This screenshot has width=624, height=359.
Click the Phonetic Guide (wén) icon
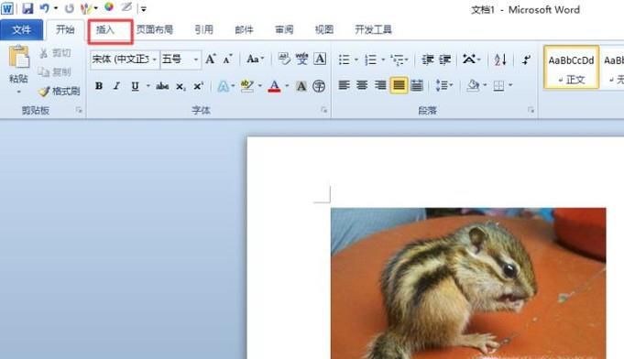pos(301,60)
